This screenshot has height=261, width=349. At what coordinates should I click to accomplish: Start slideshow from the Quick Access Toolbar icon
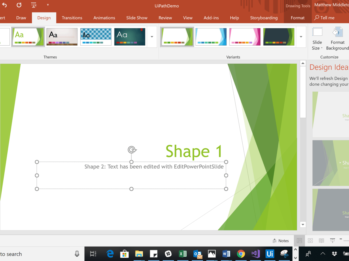(34, 5)
